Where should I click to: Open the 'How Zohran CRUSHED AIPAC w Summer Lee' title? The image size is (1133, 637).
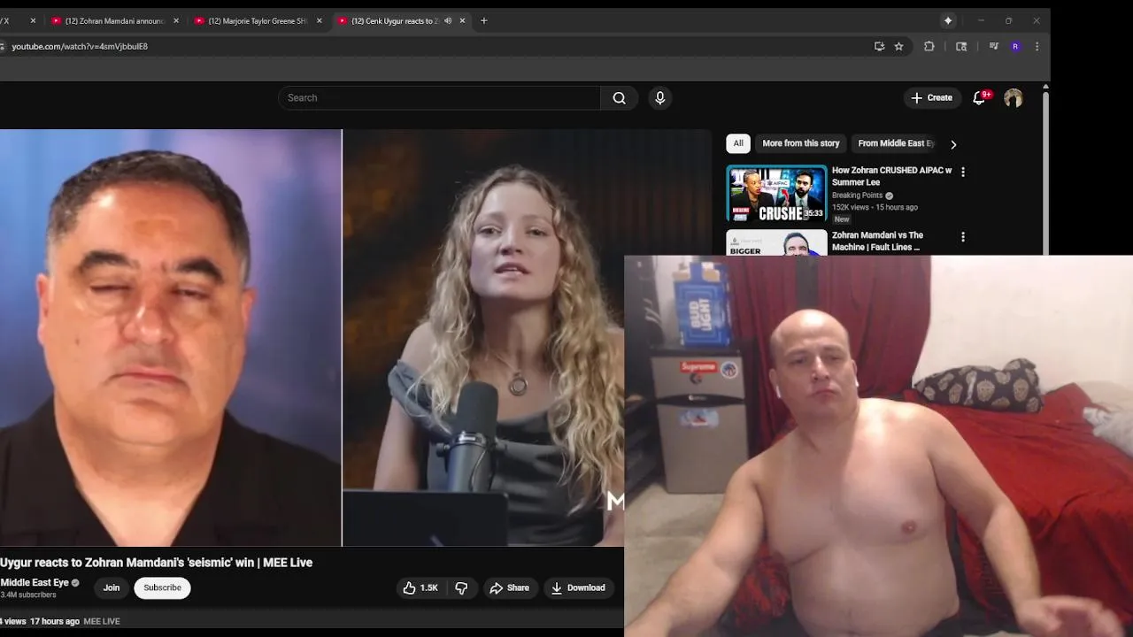pyautogui.click(x=891, y=176)
